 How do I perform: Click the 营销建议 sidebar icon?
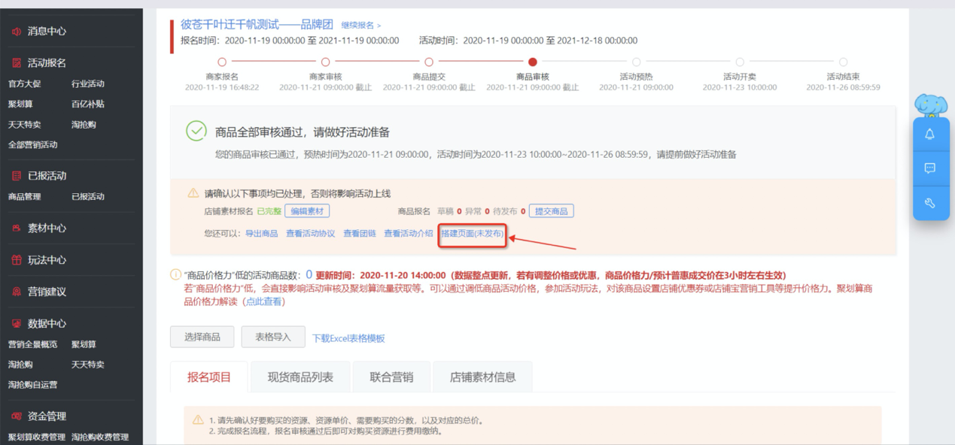[x=17, y=292]
